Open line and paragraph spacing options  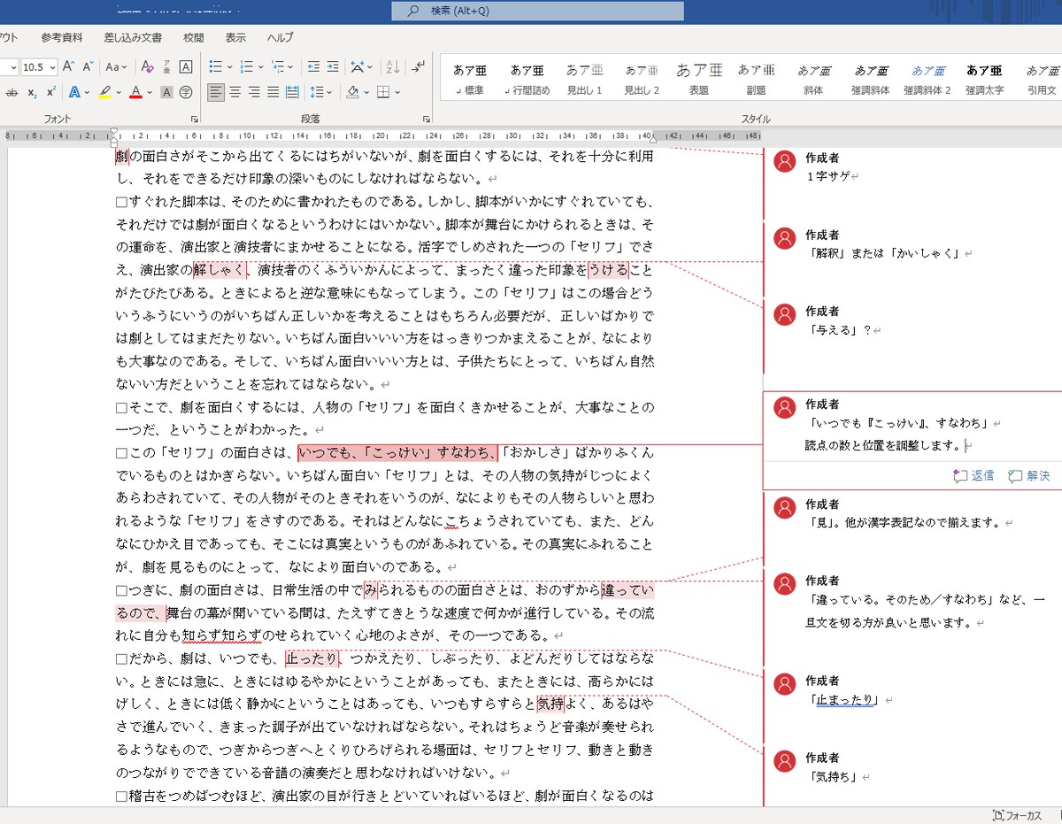pyautogui.click(x=316, y=92)
